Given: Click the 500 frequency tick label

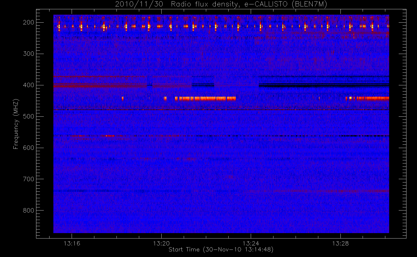Looking at the screenshot, I should click(28, 116).
